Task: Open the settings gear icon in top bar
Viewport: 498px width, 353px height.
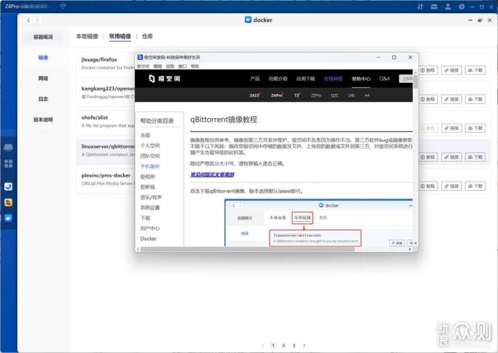Action: [x=461, y=7]
